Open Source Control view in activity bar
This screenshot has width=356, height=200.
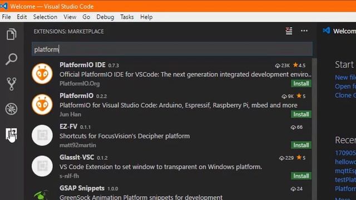click(x=11, y=84)
